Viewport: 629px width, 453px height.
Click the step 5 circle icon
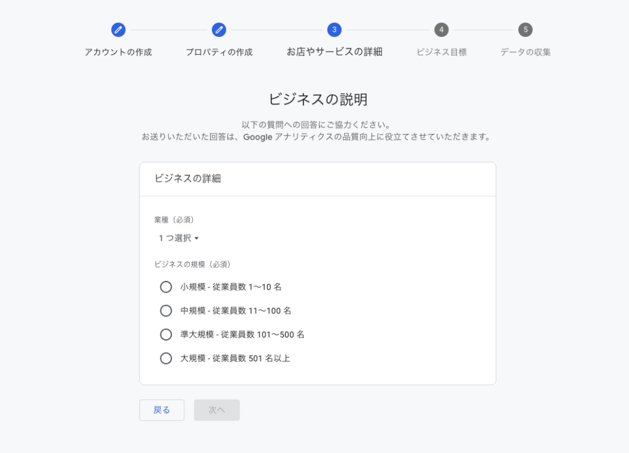(x=525, y=30)
